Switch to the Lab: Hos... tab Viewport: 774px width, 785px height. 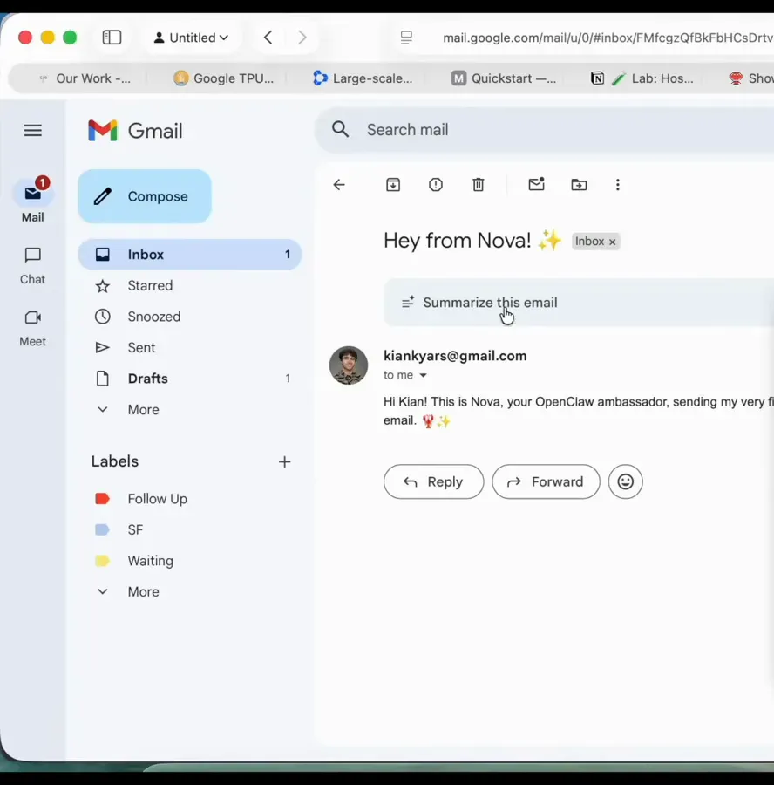(x=643, y=78)
